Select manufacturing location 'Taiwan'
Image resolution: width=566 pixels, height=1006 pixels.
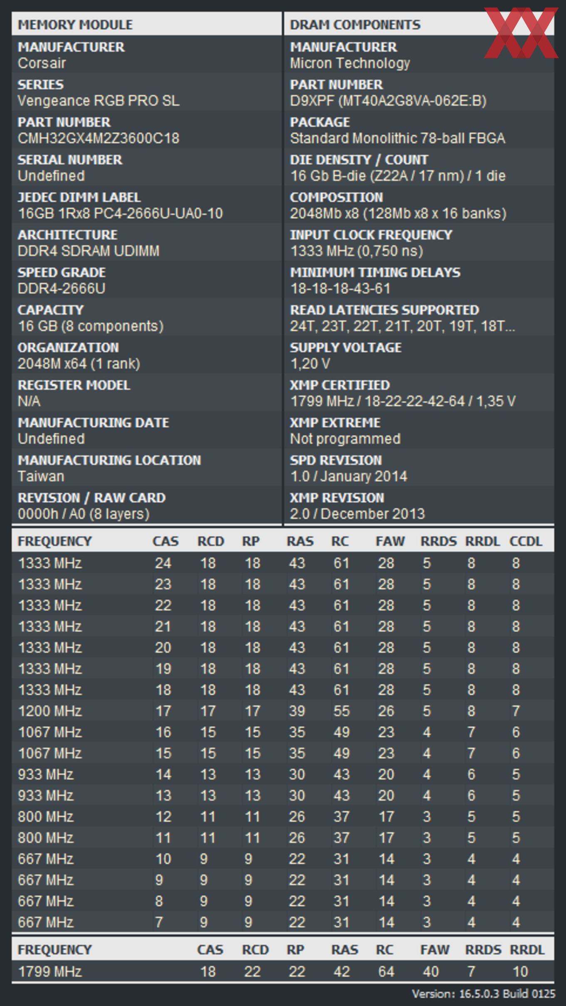(x=41, y=476)
